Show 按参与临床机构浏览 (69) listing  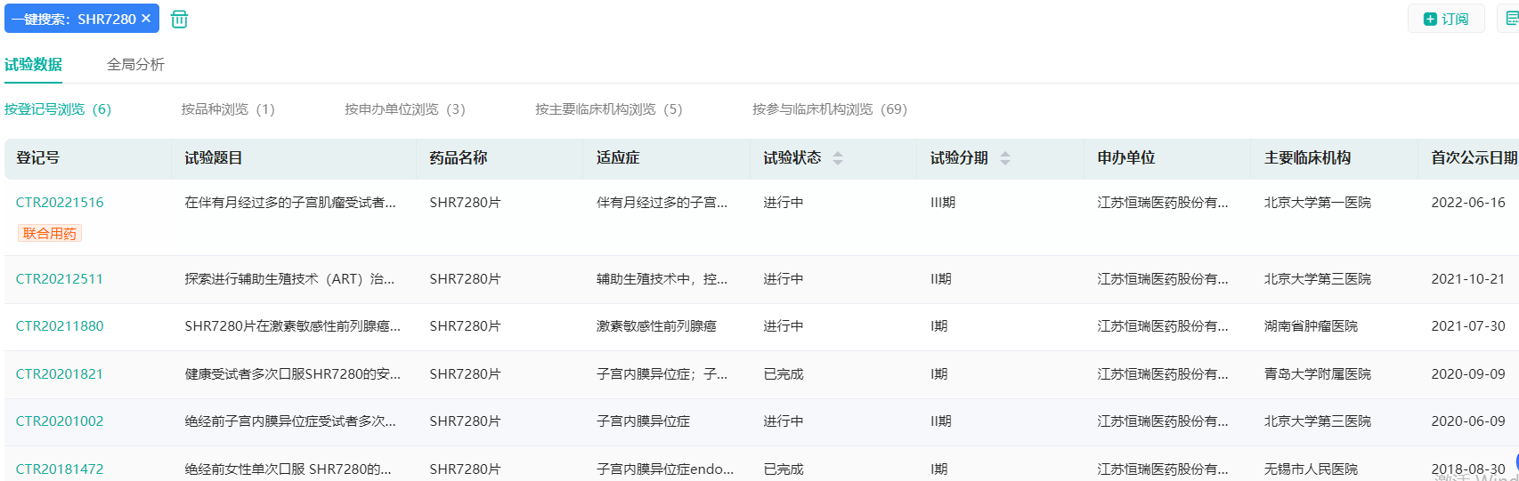pyautogui.click(x=830, y=109)
